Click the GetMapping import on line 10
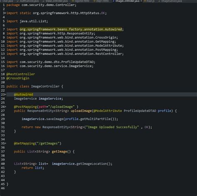Image resolution: width=197 pixels, height=196 pixels. click(67, 42)
